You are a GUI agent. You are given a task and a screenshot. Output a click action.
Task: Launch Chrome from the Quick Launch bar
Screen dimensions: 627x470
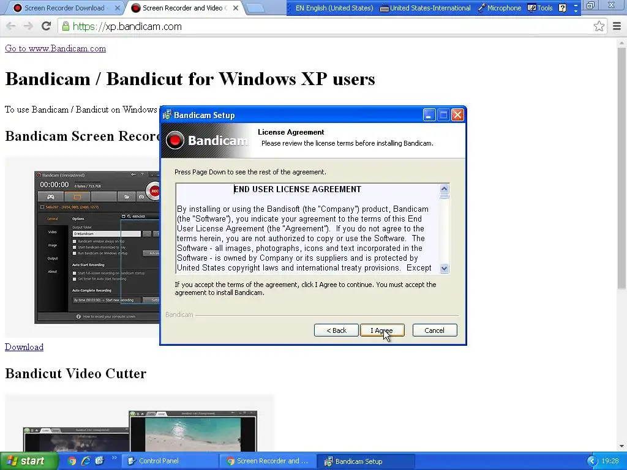pyautogui.click(x=72, y=461)
